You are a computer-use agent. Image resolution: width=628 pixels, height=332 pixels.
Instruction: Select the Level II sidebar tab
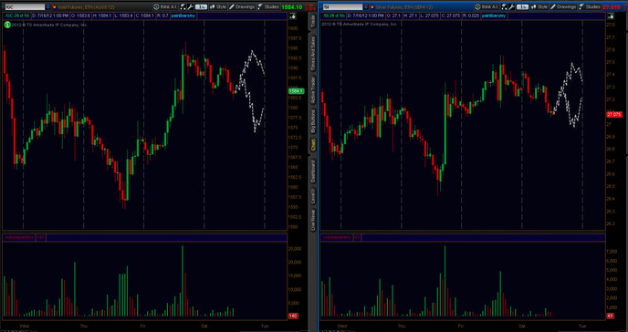pos(313,195)
